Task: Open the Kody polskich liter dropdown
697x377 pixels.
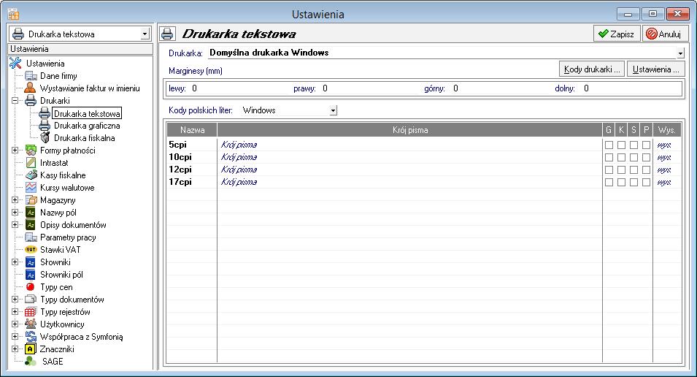Action: 333,110
